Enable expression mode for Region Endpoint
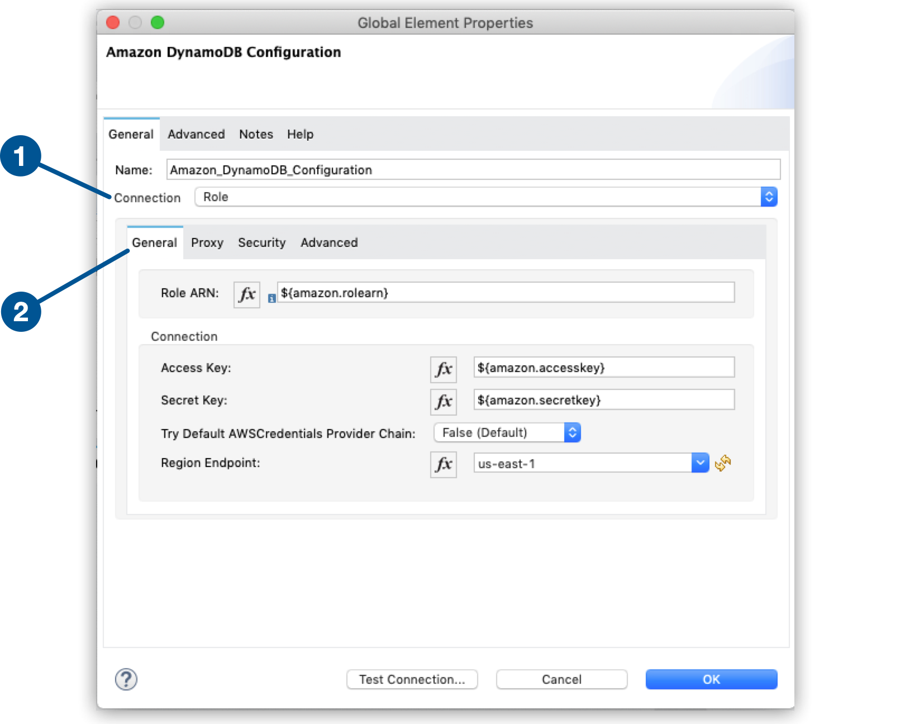 443,464
